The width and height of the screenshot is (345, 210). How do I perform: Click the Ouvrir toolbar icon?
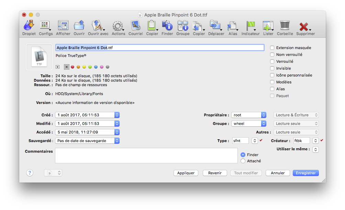(79, 25)
